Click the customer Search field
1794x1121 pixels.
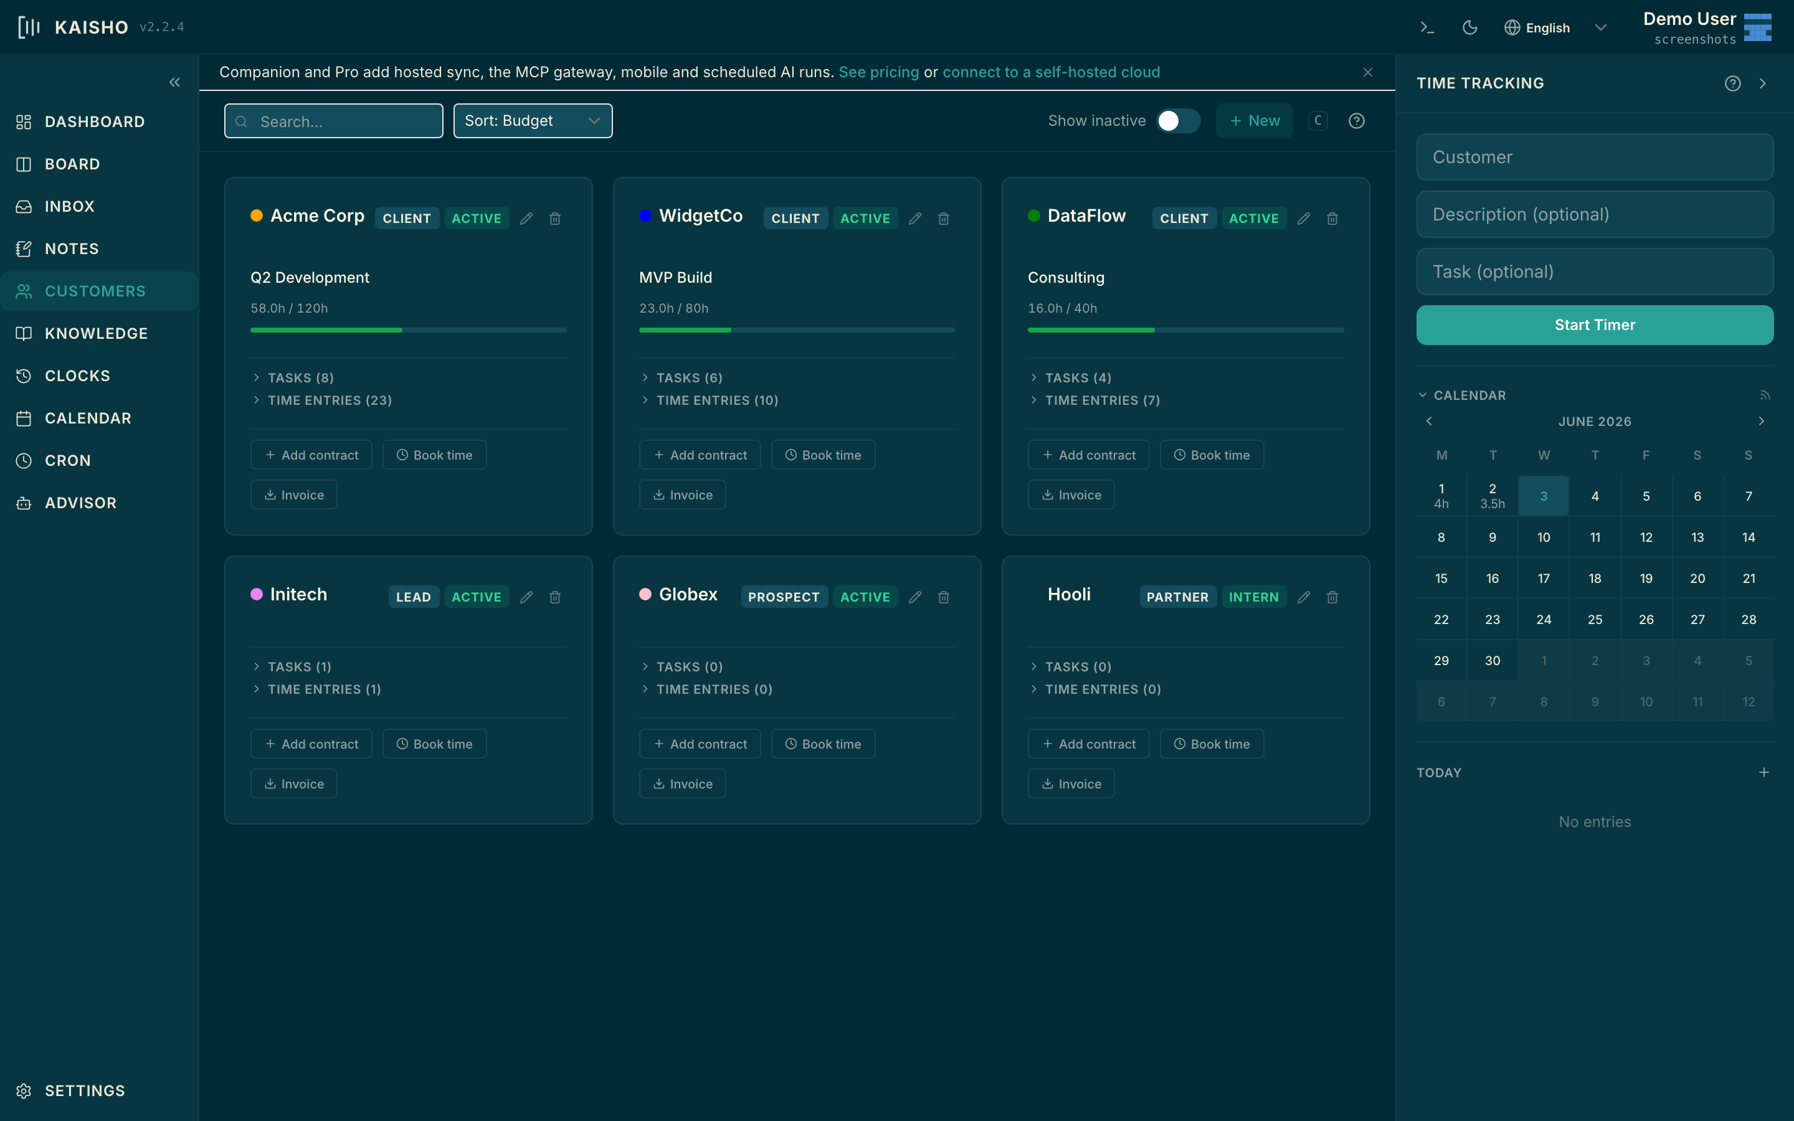(x=334, y=121)
